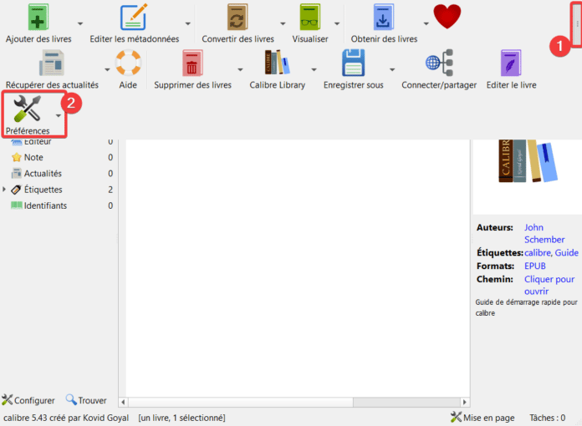The image size is (582, 426).
Task: Click the Editer les métadonnées icon
Action: point(134,18)
